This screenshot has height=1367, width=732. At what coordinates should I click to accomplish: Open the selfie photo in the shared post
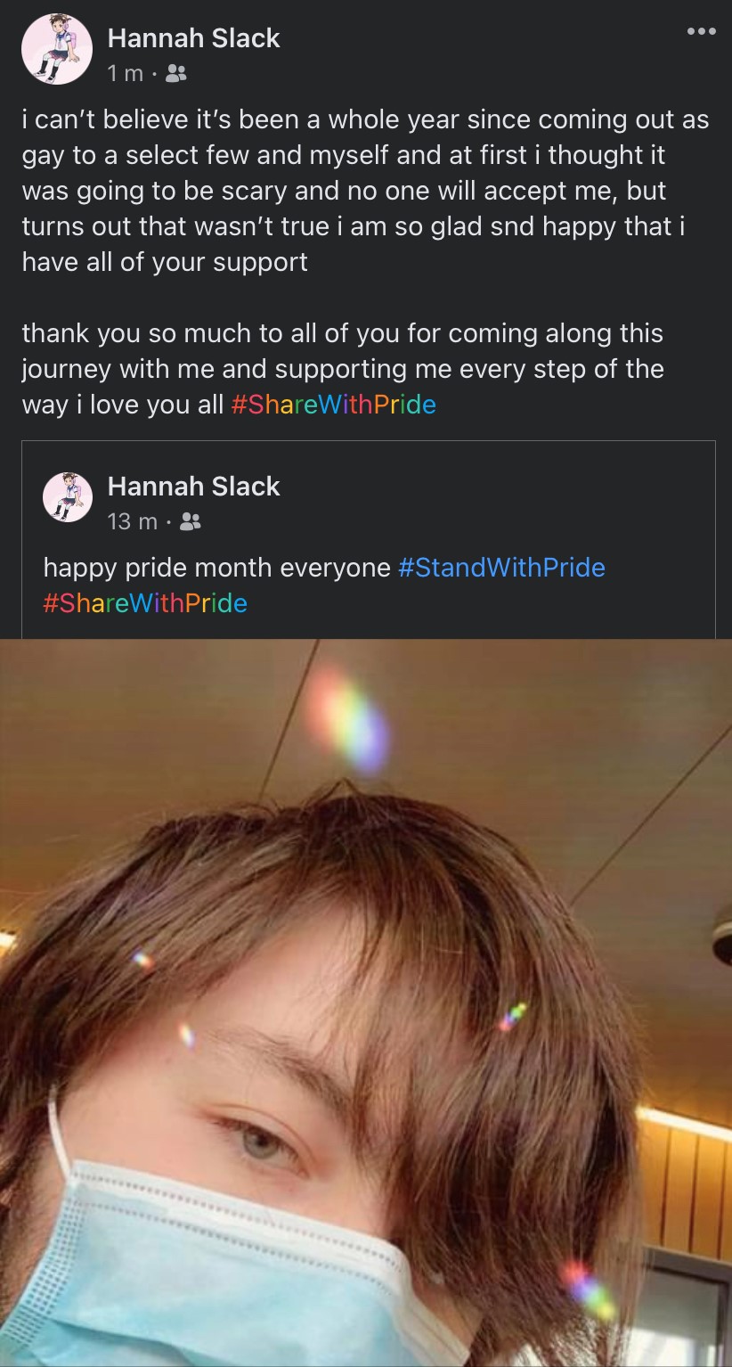point(366,1003)
